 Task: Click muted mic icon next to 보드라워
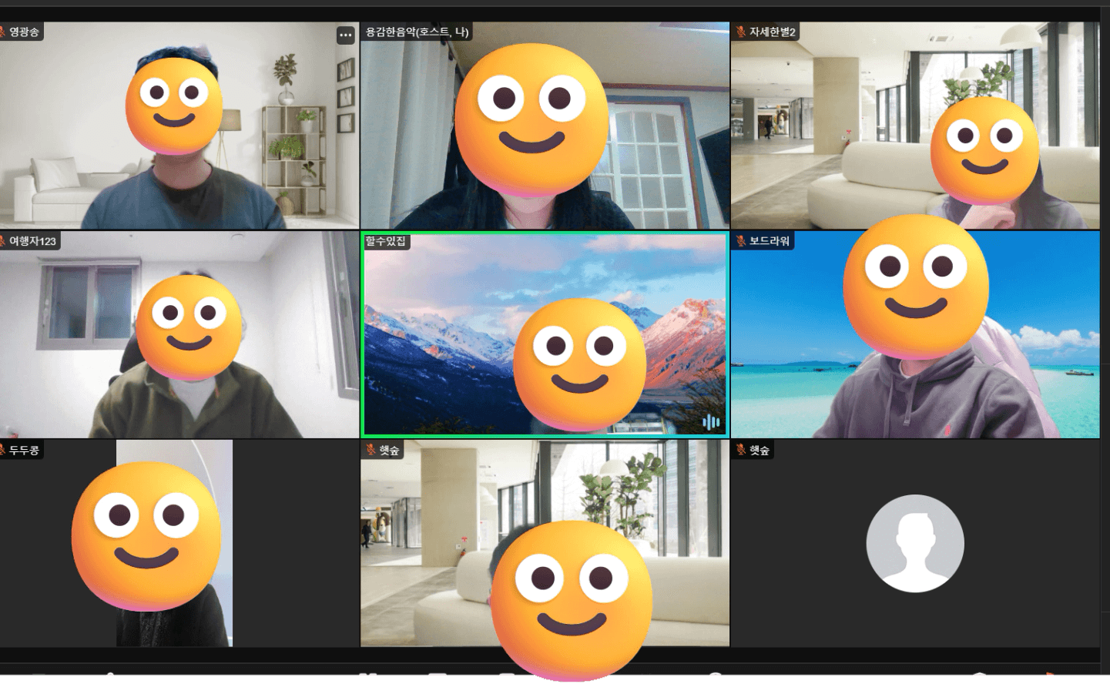coord(740,241)
